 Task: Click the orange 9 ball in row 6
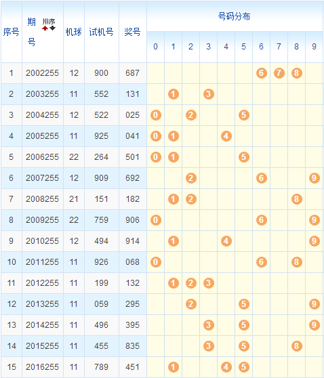point(315,178)
